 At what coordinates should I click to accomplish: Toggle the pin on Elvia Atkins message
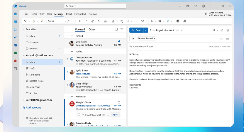tap(119, 41)
